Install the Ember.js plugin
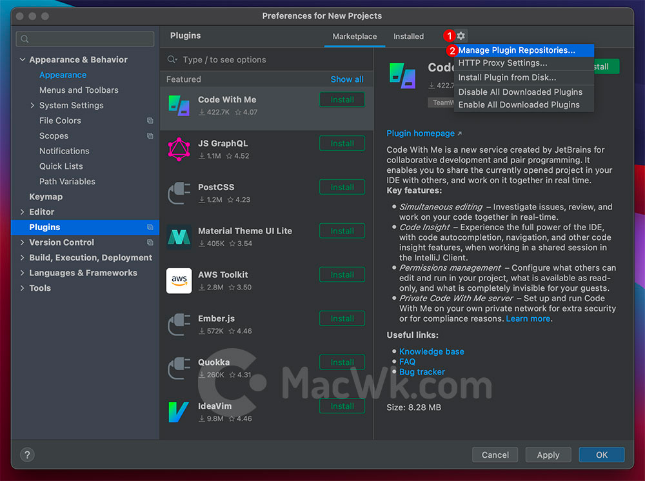 [x=342, y=319]
